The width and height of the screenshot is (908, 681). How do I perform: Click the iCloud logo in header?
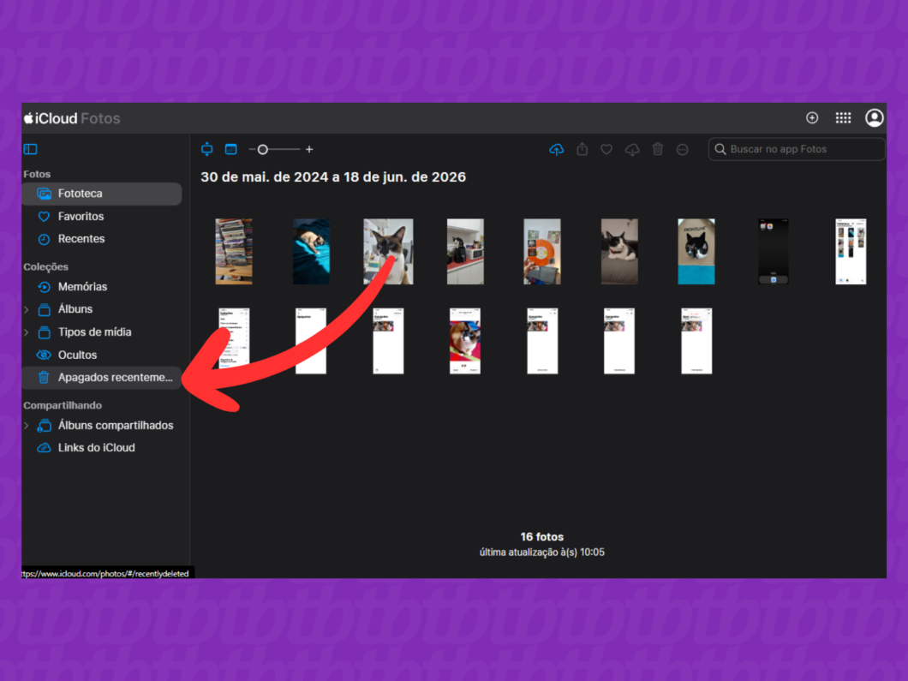coord(51,118)
